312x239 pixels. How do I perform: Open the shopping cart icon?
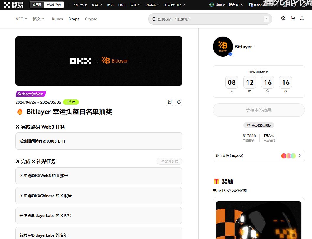tap(293, 18)
